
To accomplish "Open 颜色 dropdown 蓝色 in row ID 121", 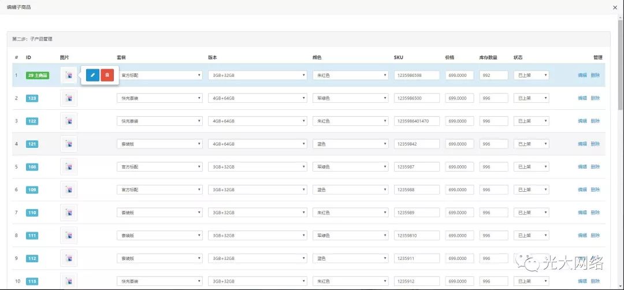I will [351, 144].
